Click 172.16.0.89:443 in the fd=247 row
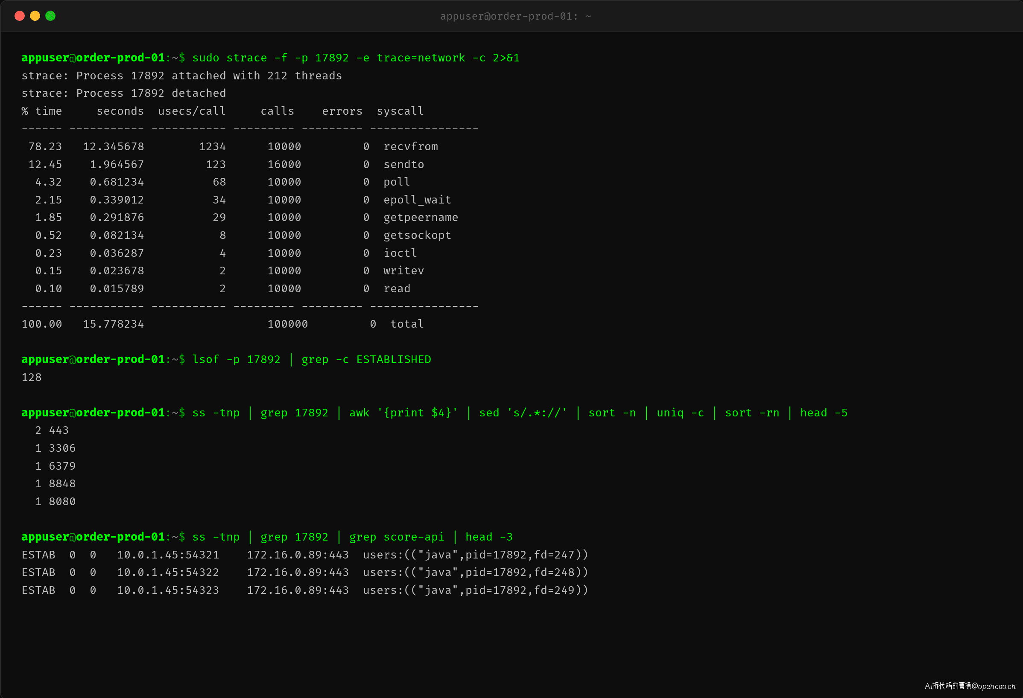The height and width of the screenshot is (698, 1023). [x=298, y=555]
